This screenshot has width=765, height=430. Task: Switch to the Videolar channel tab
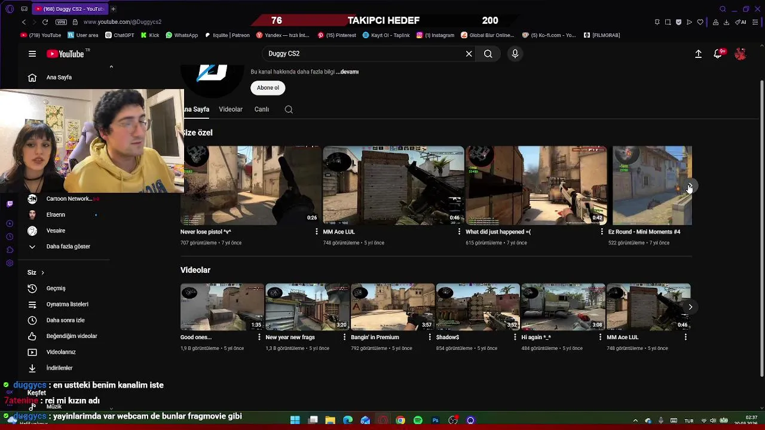231,109
